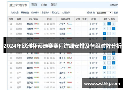Select result 3 for row 01 塞浦路

click(x=104, y=24)
